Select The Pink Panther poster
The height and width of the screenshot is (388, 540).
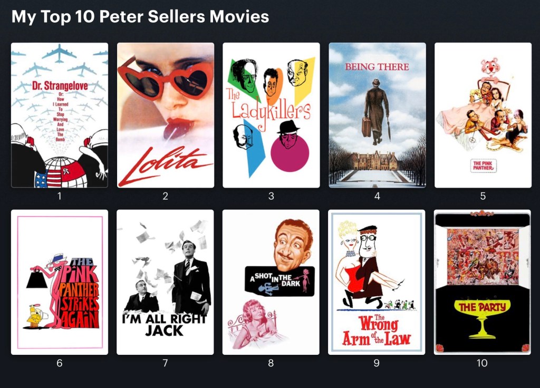[x=483, y=115]
